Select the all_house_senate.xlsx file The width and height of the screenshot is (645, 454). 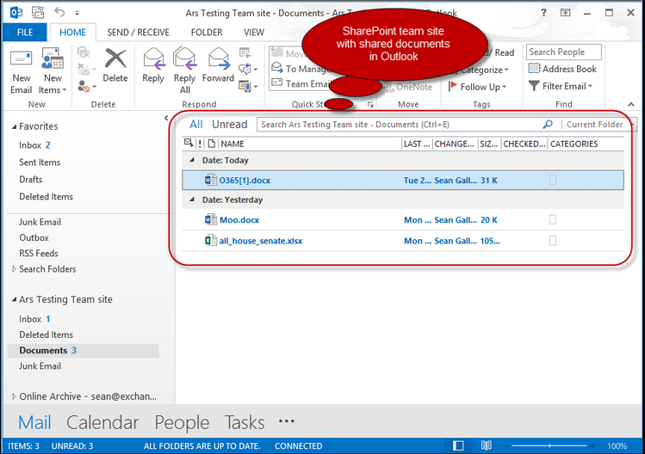(x=403, y=241)
